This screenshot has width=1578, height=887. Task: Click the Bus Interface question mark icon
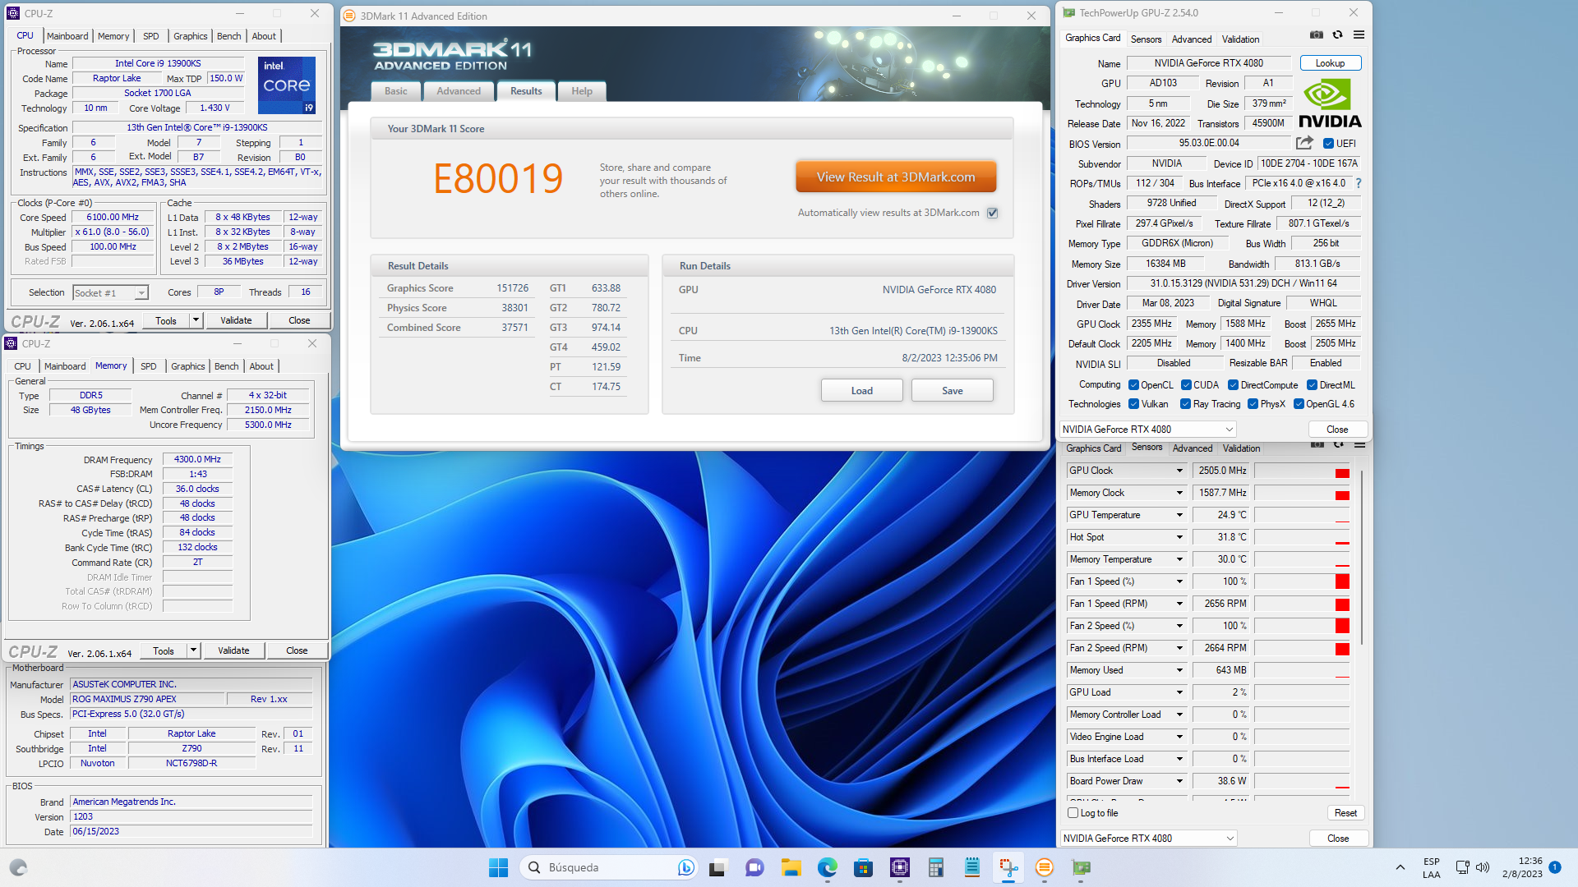[x=1358, y=183]
